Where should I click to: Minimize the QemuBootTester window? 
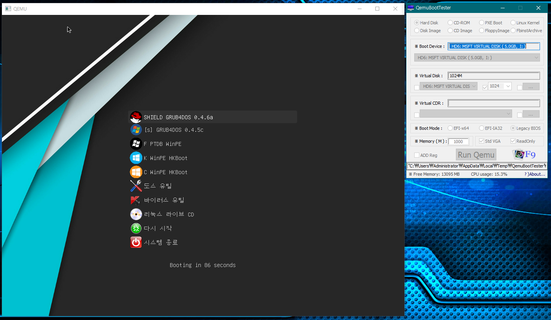coord(502,8)
